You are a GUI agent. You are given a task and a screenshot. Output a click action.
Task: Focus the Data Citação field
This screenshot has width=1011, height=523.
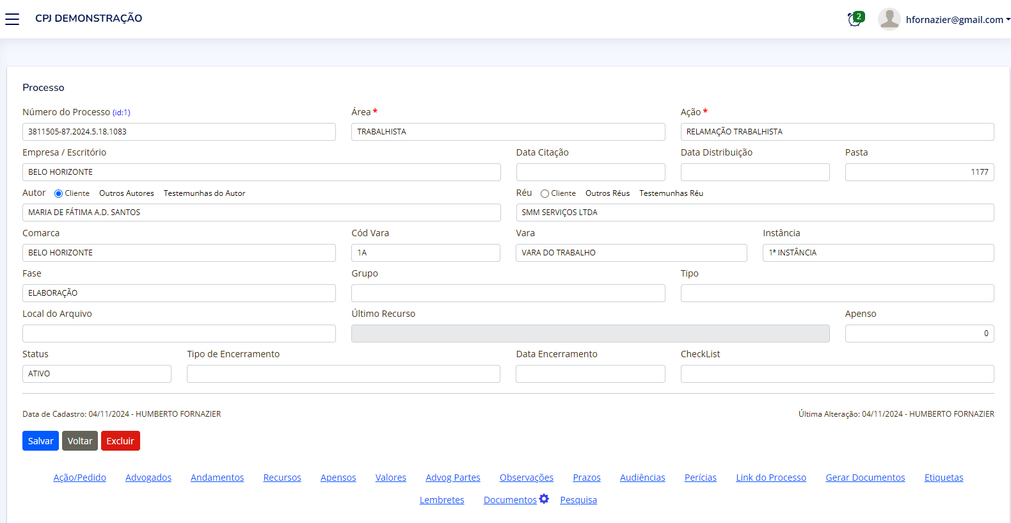[x=590, y=172]
